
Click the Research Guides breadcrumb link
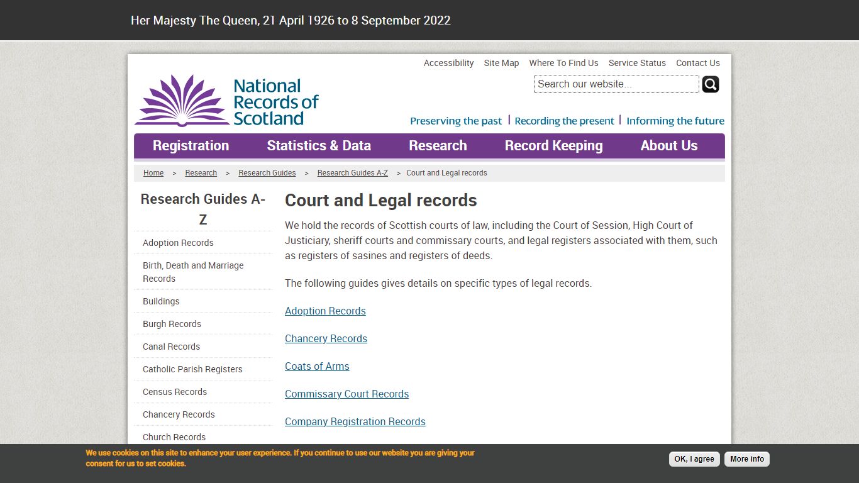coord(267,173)
